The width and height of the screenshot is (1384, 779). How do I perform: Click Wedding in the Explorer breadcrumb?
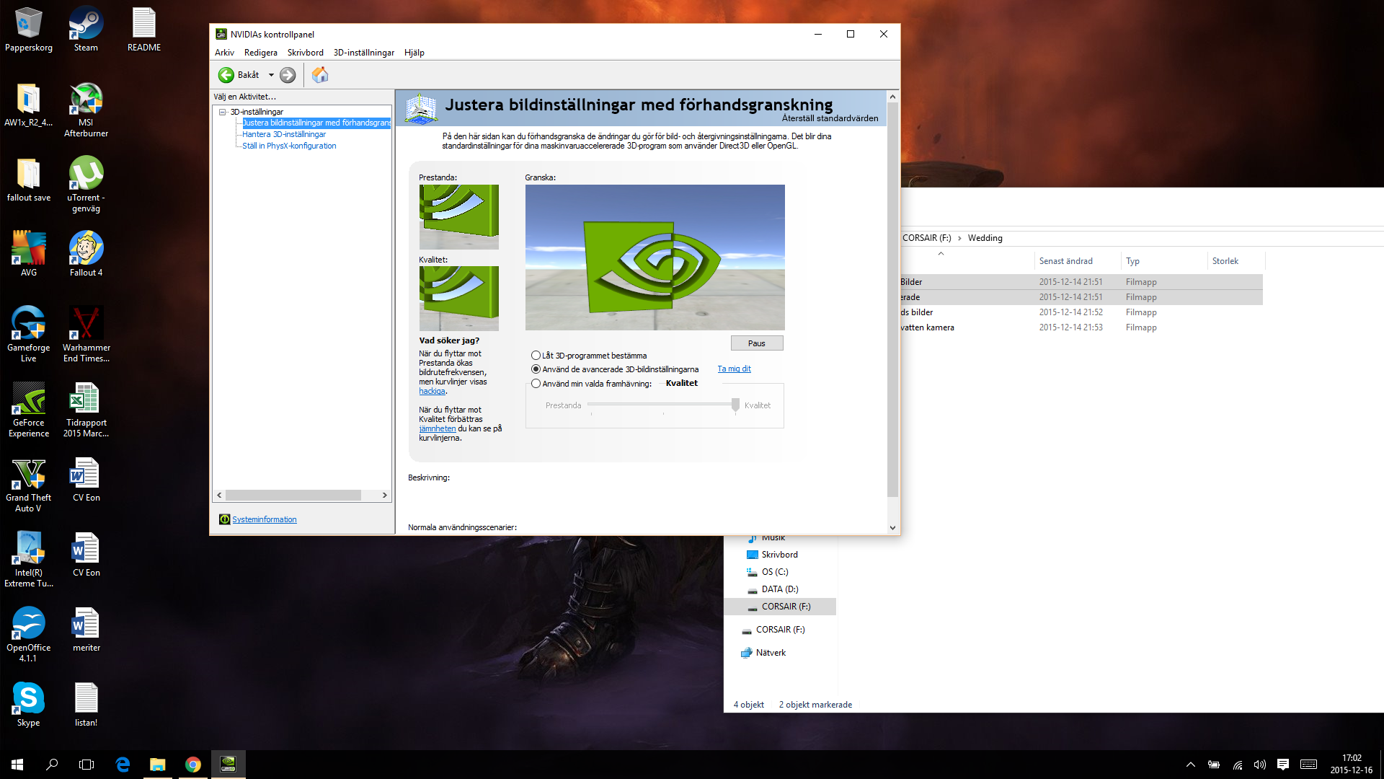click(985, 238)
